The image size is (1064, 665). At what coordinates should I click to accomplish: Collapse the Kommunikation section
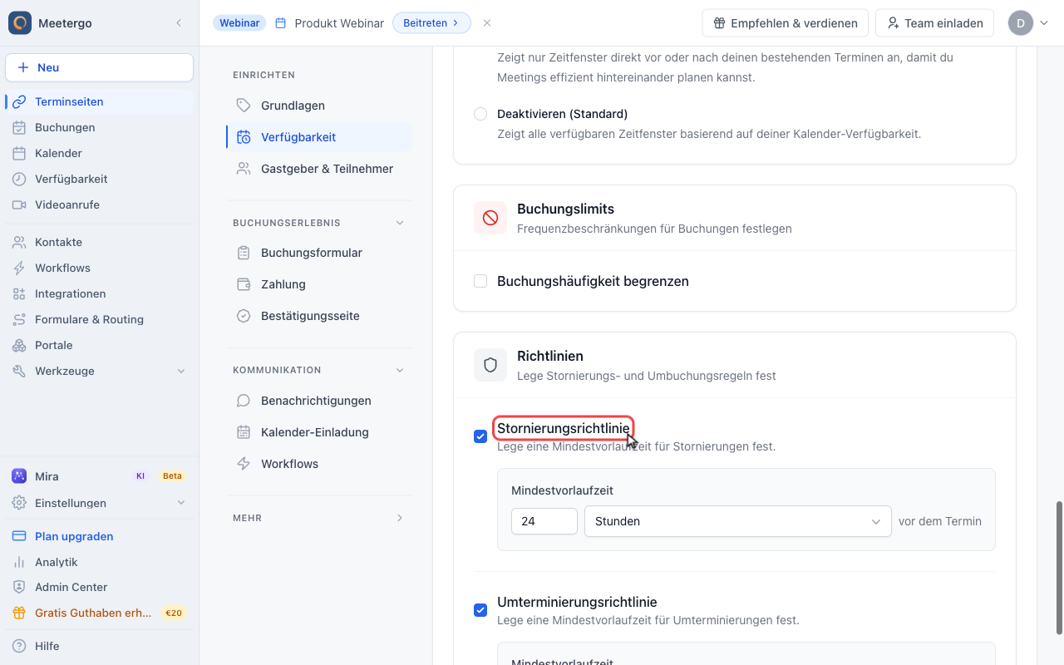[x=400, y=370]
